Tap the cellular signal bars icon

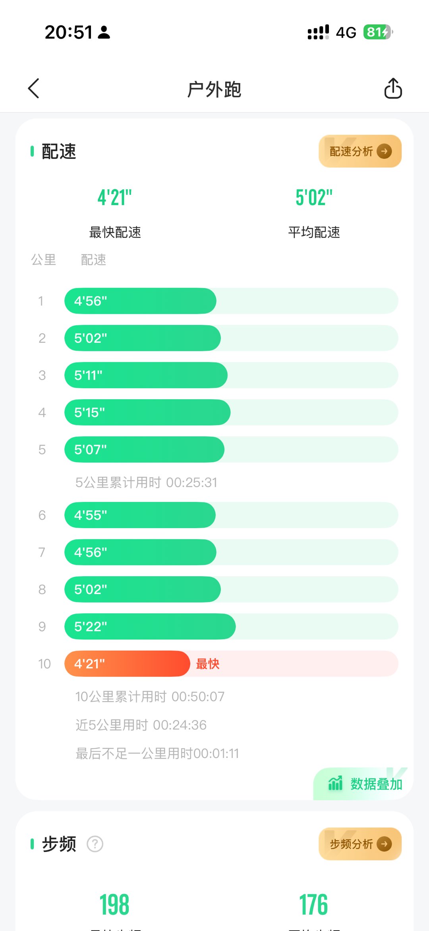pyautogui.click(x=318, y=32)
